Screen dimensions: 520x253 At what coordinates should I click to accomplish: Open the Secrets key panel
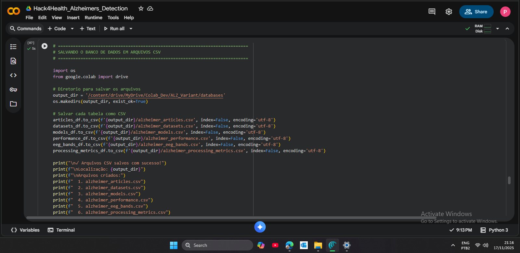click(x=13, y=90)
